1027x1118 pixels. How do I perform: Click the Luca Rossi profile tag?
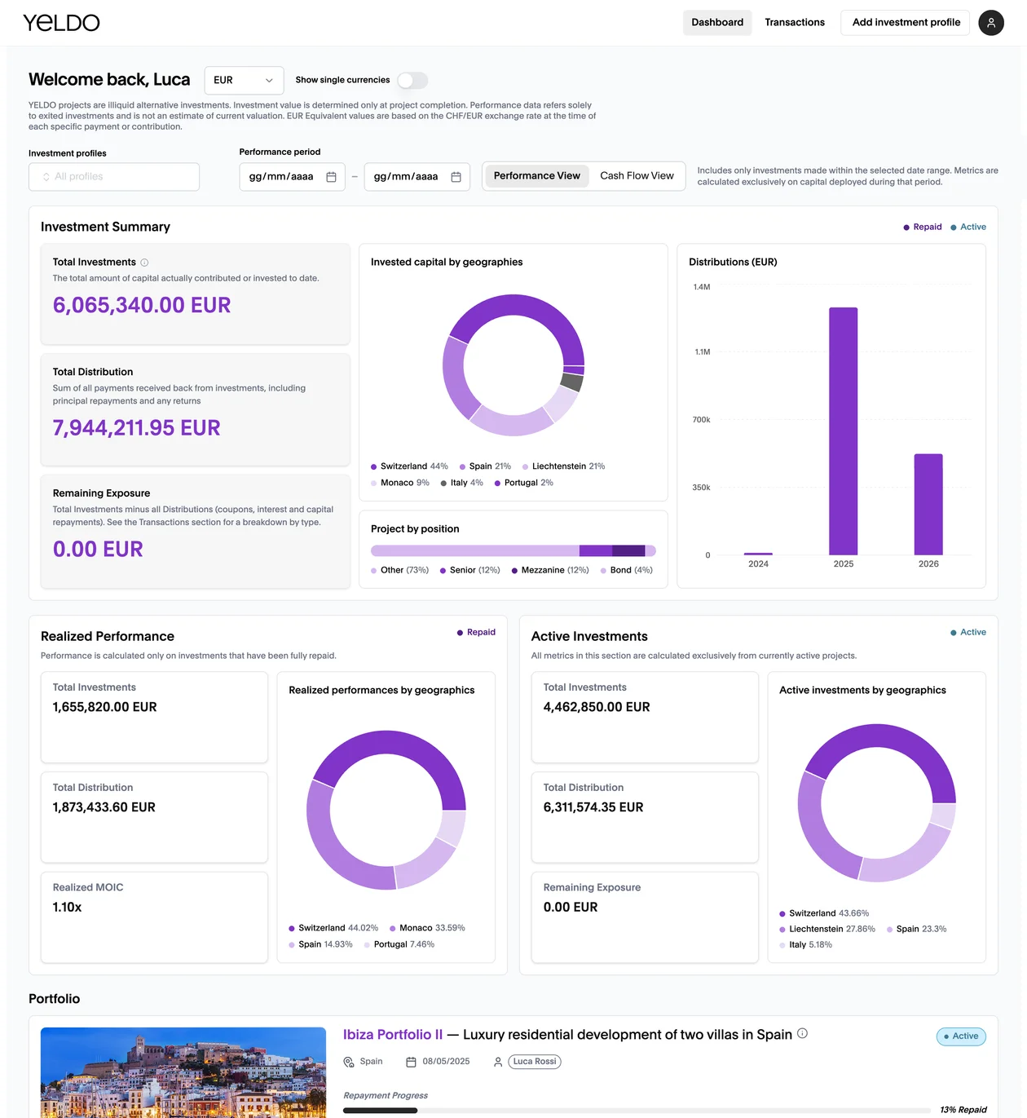tap(535, 1062)
